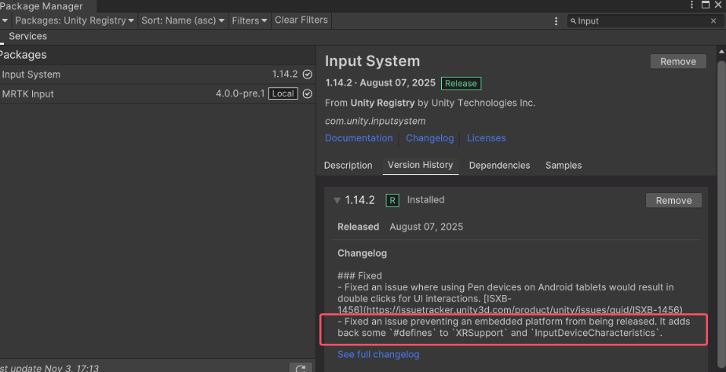
Task: Open the Packages: Unity Registry dropdown
Action: click(x=75, y=21)
